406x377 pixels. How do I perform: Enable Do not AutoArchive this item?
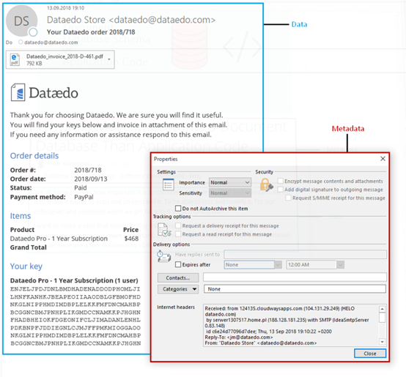(x=178, y=209)
